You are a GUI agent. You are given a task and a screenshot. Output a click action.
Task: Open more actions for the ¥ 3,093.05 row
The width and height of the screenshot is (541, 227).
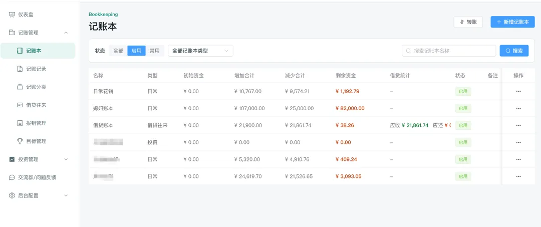[518, 176]
